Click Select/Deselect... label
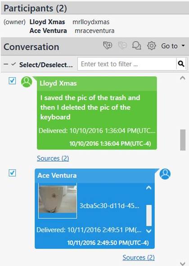Screen dimensions: 189x266 (x=46, y=65)
